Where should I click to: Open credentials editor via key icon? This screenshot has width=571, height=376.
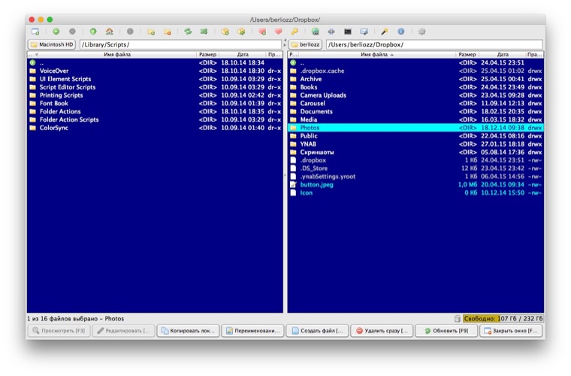(295, 32)
